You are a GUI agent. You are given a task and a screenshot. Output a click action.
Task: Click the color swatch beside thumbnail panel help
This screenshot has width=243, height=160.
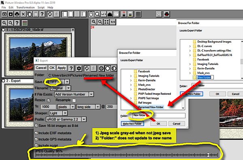click(25, 23)
